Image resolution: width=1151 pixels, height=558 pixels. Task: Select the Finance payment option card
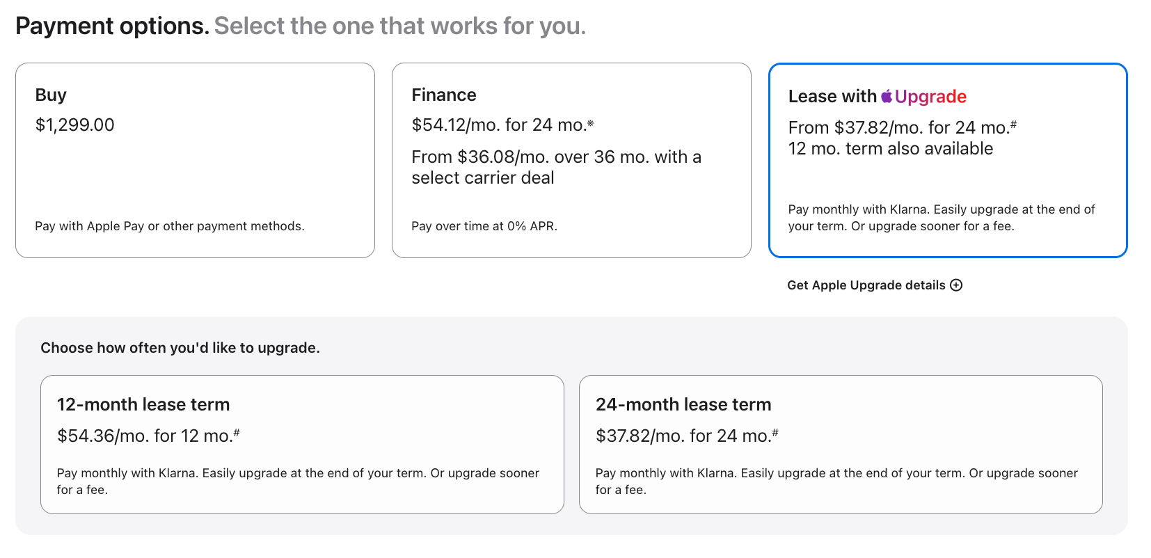[x=571, y=160]
